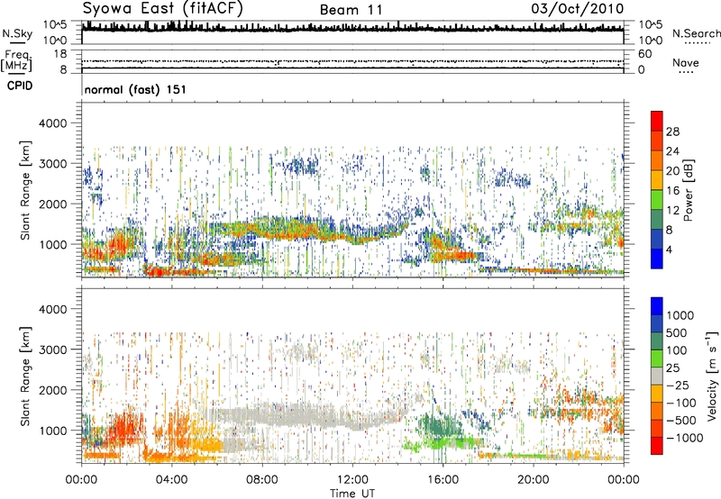Click the '500' label on the Velocity colorbar
Viewport: 721px width, 499px height.
point(678,333)
